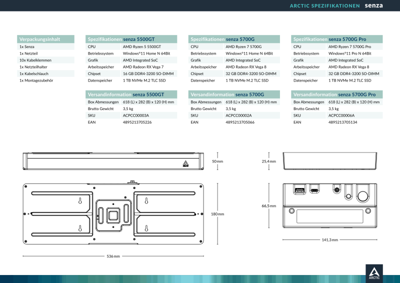Select the EAN number 4895213705066
The image size is (400, 283).
pos(240,122)
